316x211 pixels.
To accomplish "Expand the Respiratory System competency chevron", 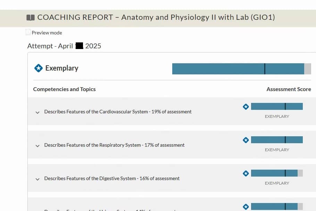I will [38, 146].
